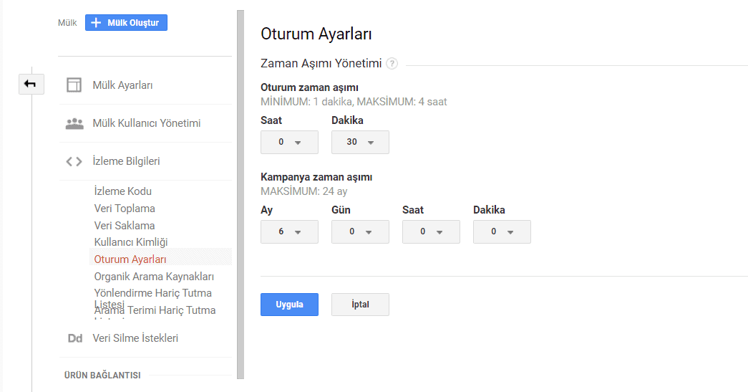Expand the campaign timeout Gün dropdown
The width and height of the screenshot is (748, 392).
coord(360,231)
